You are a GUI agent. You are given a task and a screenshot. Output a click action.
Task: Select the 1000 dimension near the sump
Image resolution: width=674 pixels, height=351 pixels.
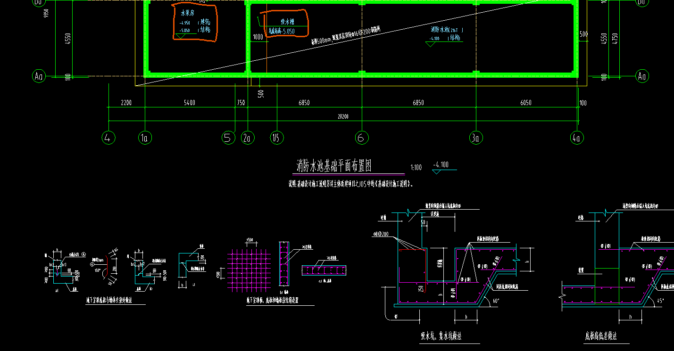tap(258, 37)
